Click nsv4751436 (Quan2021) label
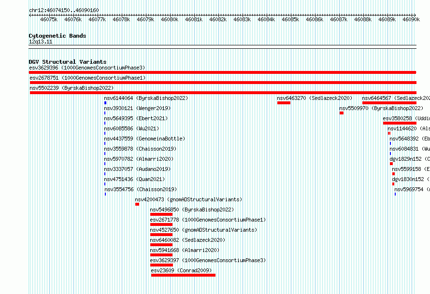This screenshot has height=294, width=430. [134, 179]
